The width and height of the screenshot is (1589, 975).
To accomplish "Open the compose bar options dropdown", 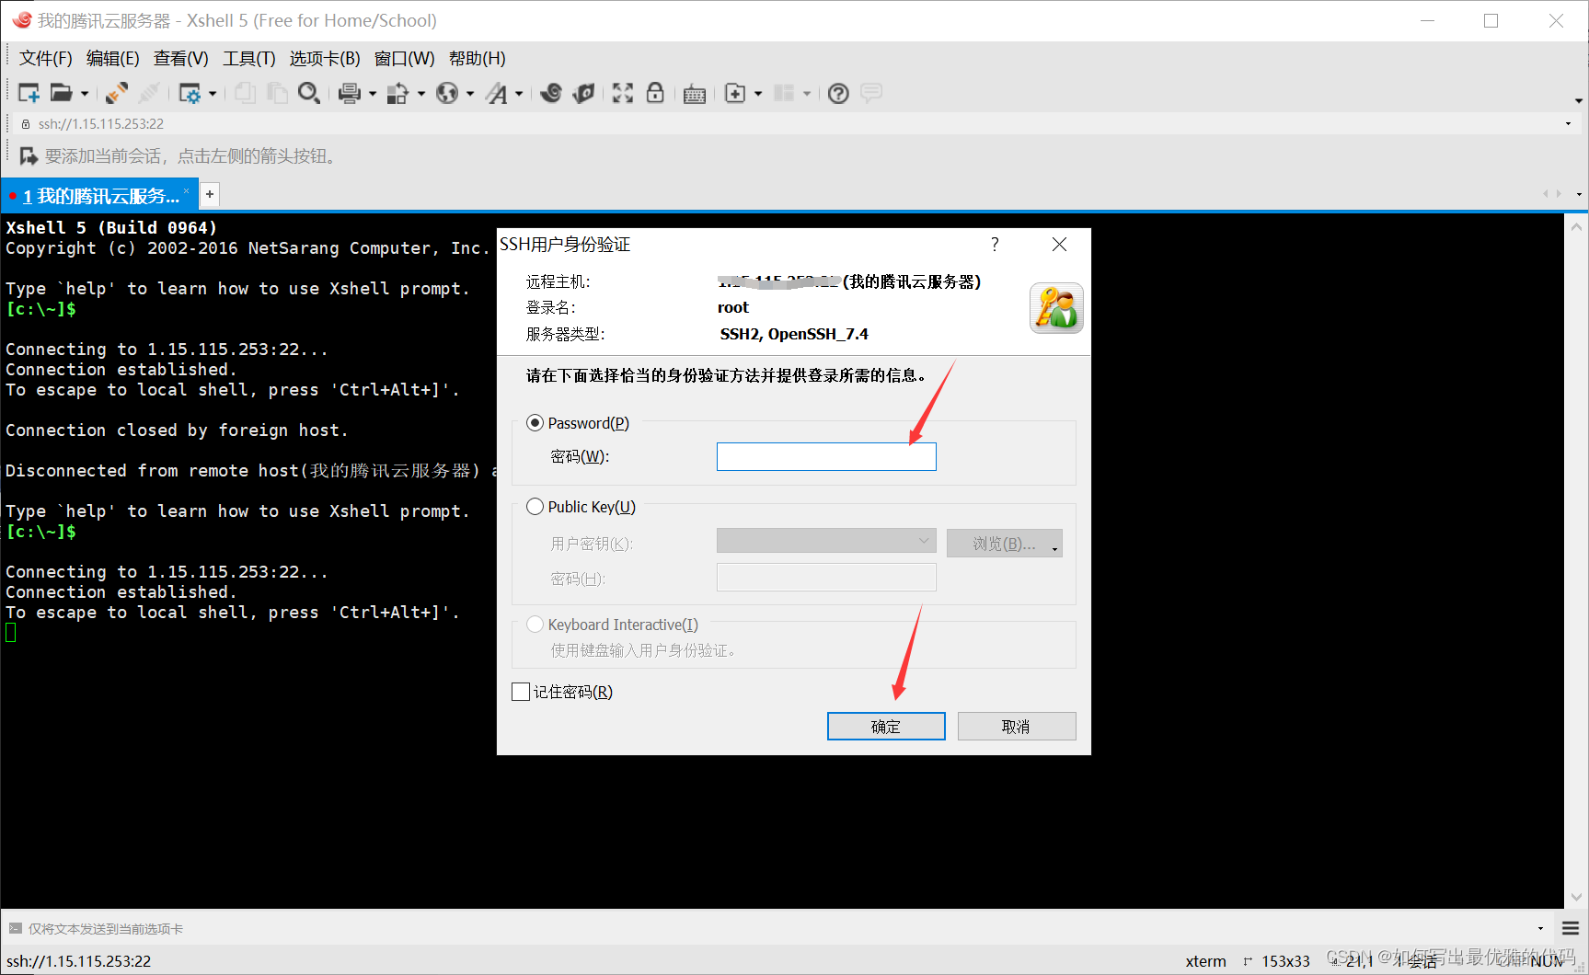I will click(x=1540, y=928).
